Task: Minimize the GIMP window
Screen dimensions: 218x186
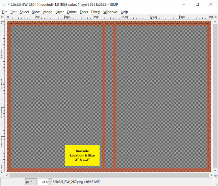Action: pyautogui.click(x=184, y=5)
